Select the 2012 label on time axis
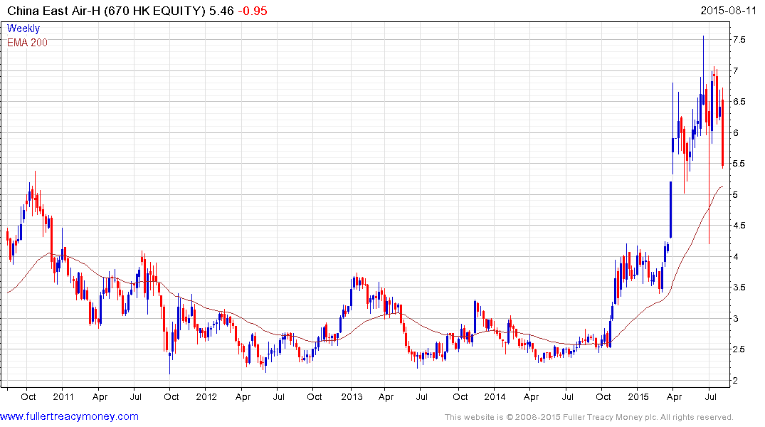The image size is (765, 427). [x=206, y=396]
